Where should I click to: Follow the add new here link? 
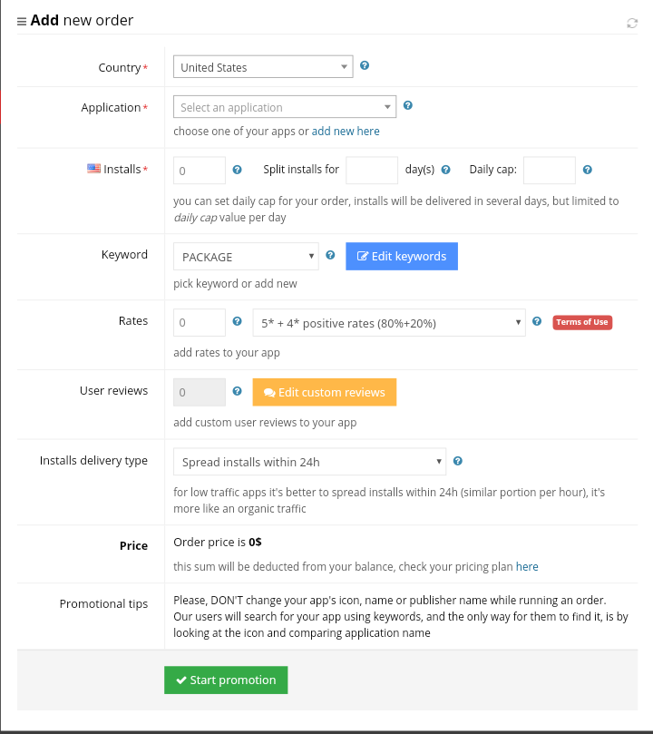(346, 131)
